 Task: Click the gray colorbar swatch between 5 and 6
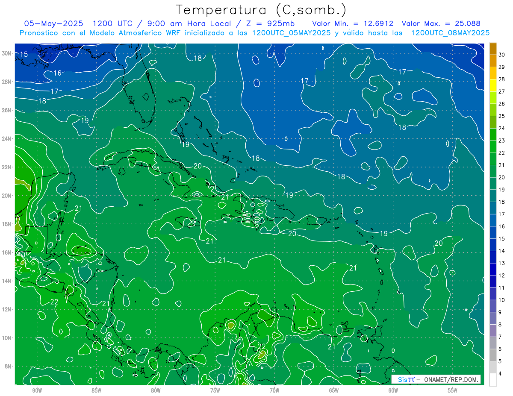pos(493,355)
